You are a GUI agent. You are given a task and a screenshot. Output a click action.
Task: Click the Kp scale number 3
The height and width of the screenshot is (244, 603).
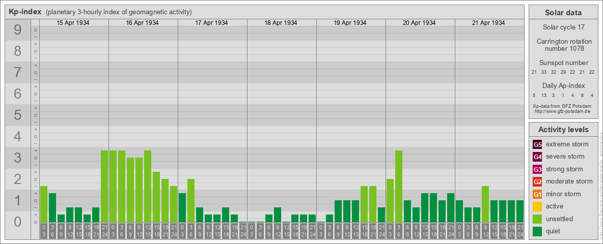18,158
